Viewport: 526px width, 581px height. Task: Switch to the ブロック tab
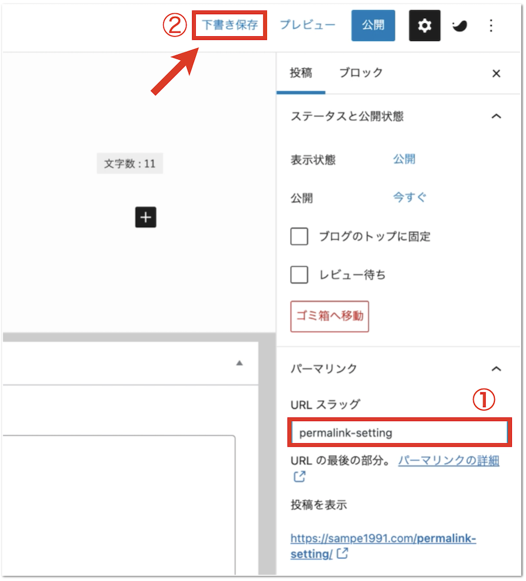click(x=361, y=73)
